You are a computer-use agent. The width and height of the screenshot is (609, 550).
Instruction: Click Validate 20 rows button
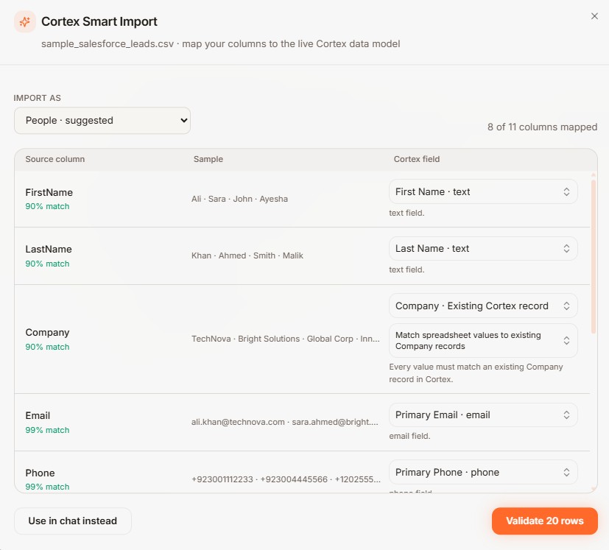[544, 521]
